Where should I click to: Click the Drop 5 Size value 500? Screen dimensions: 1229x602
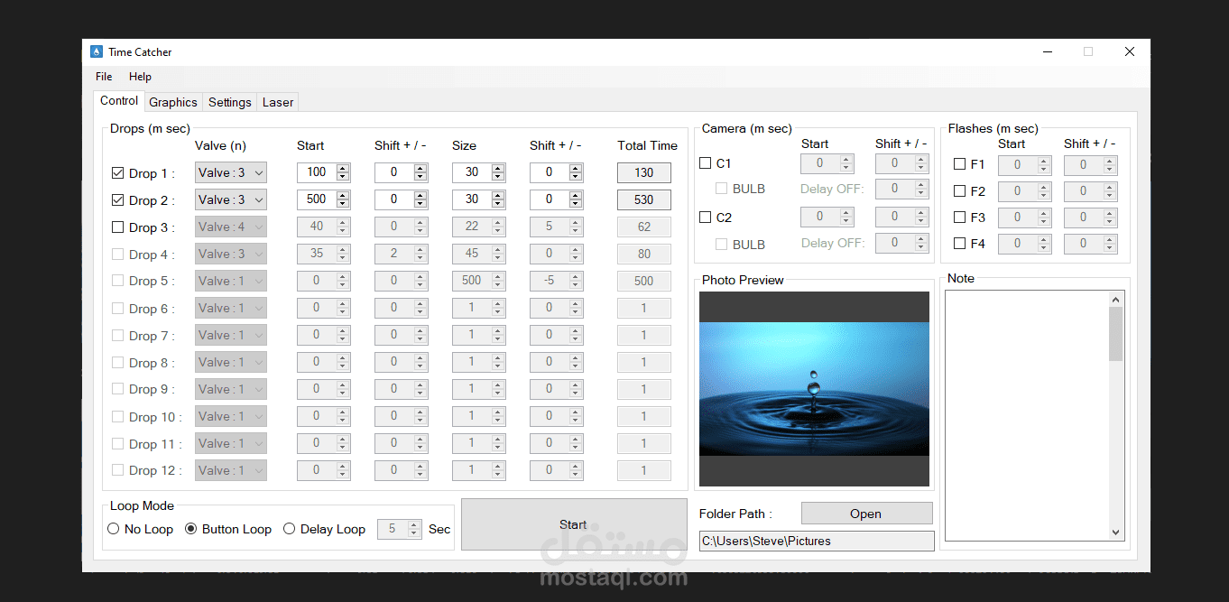pos(472,281)
